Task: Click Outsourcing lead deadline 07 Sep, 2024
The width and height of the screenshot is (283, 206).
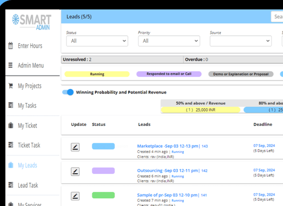Action: point(264,170)
